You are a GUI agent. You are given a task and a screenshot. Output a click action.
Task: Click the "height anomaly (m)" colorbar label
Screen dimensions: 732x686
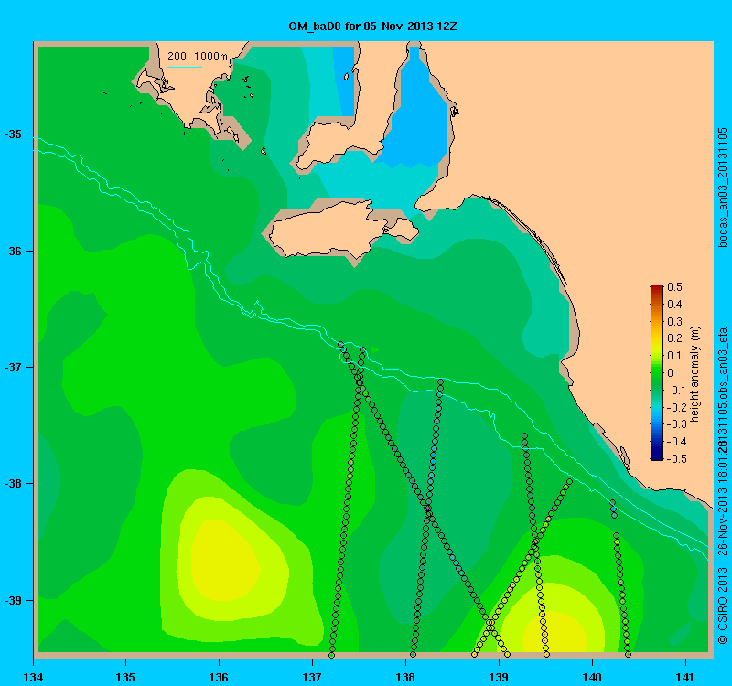[695, 374]
